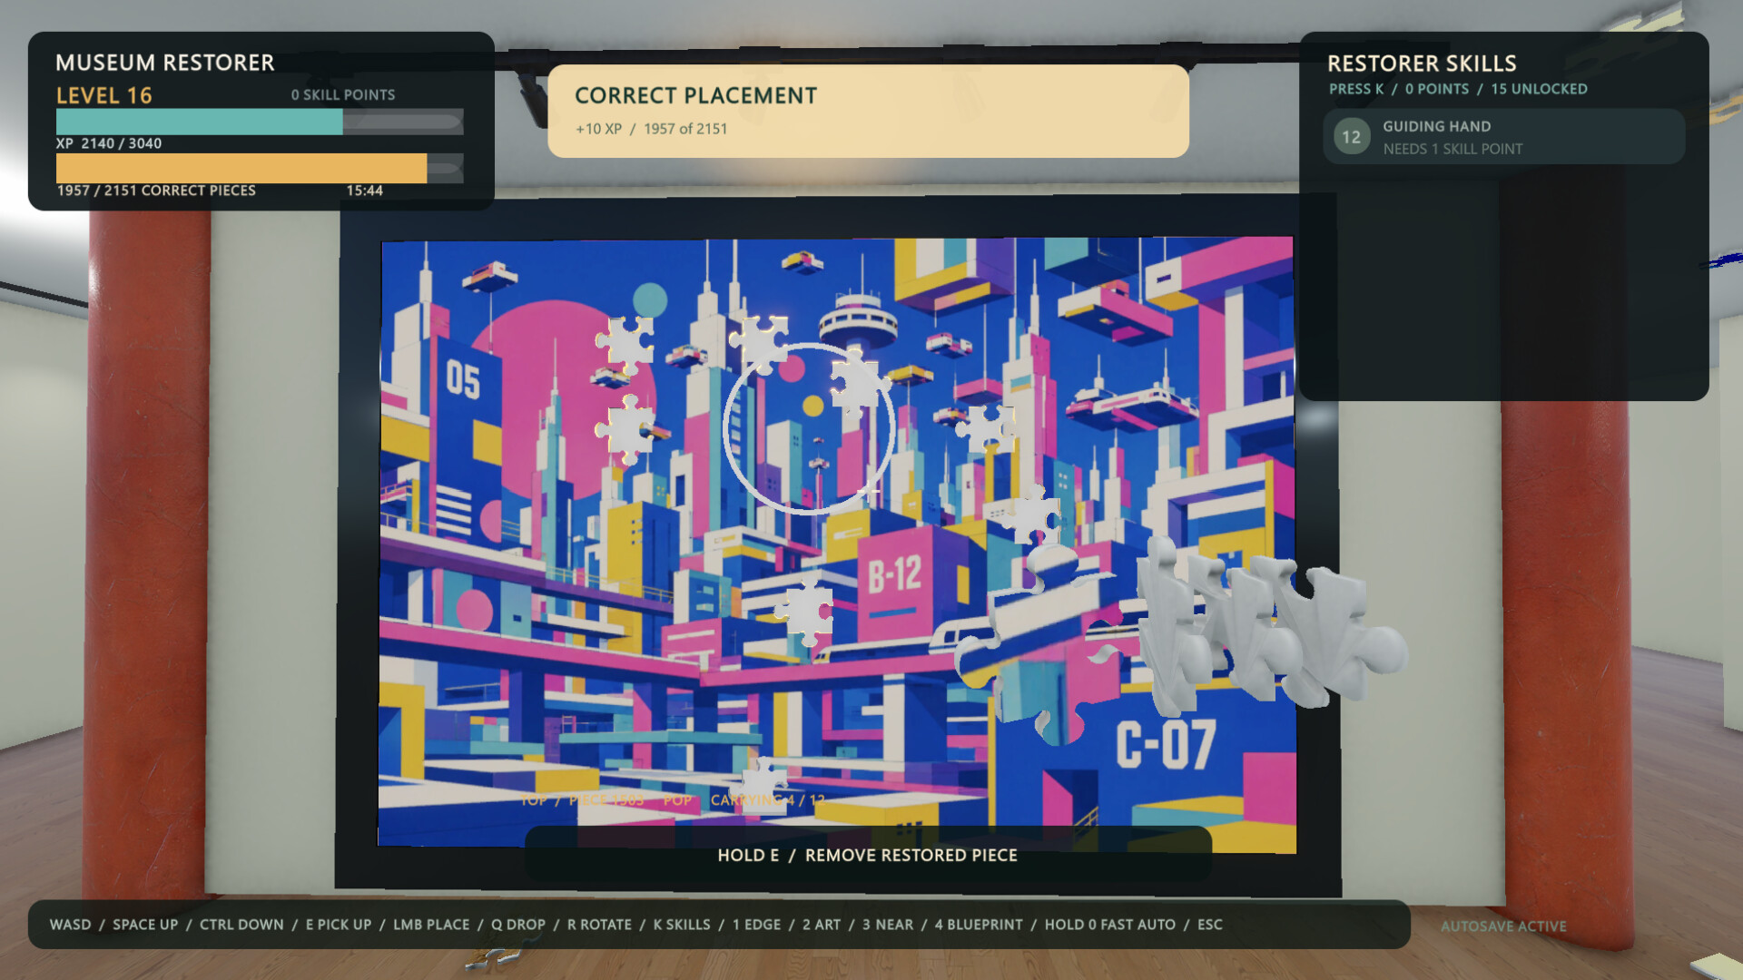Click the puzzle piece above the circle cursor
This screenshot has width=1743, height=980.
tap(759, 342)
